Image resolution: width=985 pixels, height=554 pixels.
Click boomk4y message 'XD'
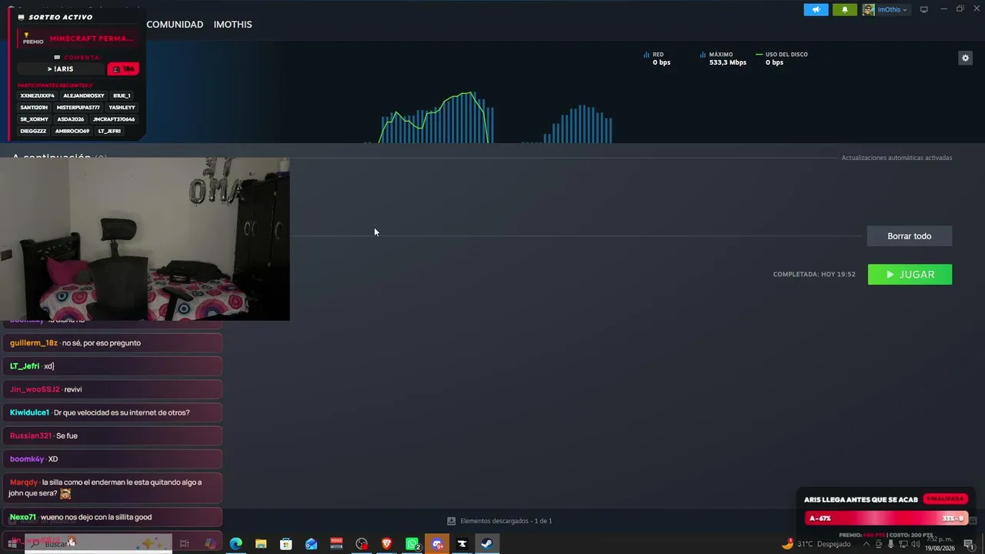(x=112, y=459)
